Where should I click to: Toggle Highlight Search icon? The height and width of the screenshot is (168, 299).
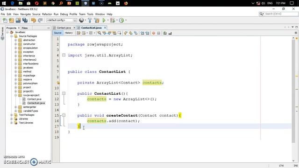[114, 33]
